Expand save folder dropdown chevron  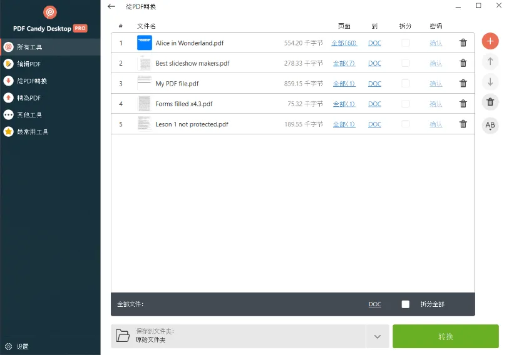[x=377, y=336]
